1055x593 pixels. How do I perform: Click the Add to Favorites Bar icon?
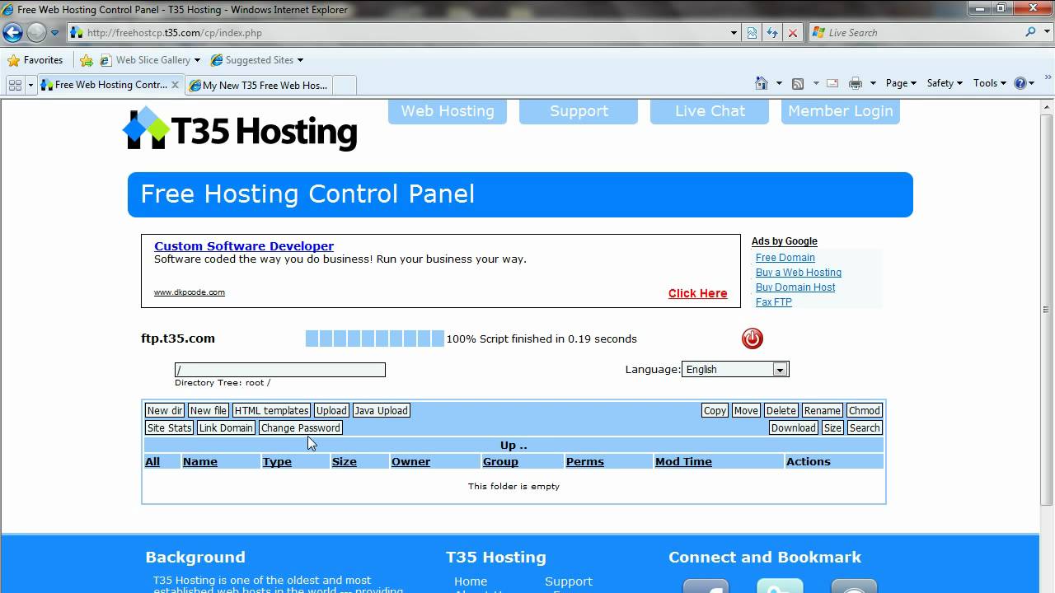click(87, 60)
